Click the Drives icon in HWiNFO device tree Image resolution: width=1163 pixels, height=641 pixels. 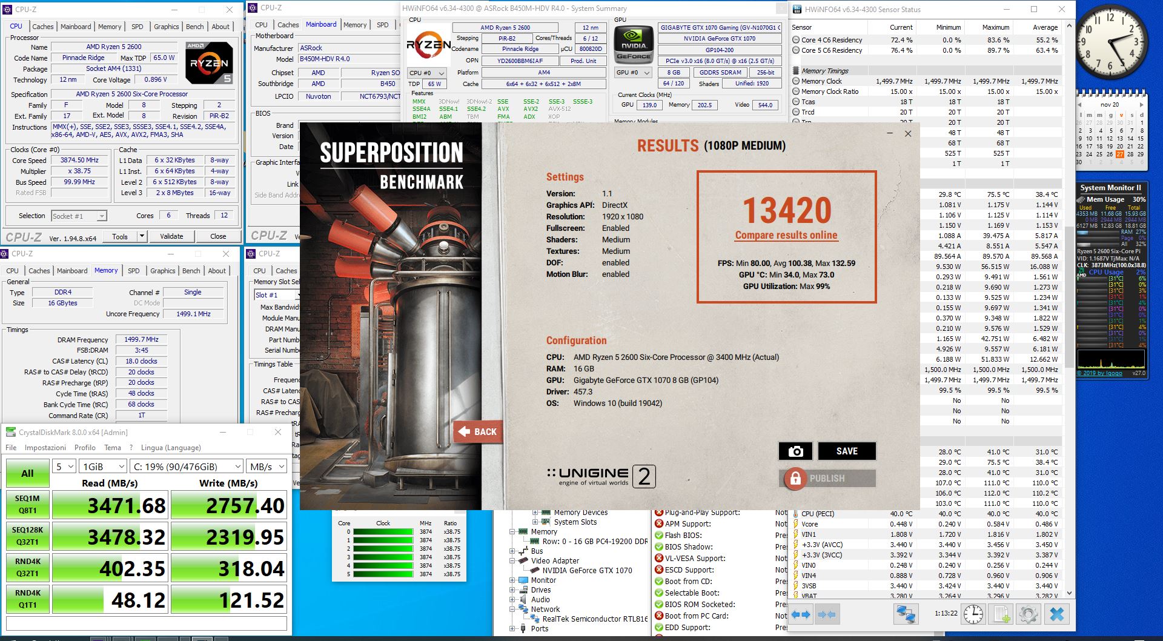pos(523,590)
